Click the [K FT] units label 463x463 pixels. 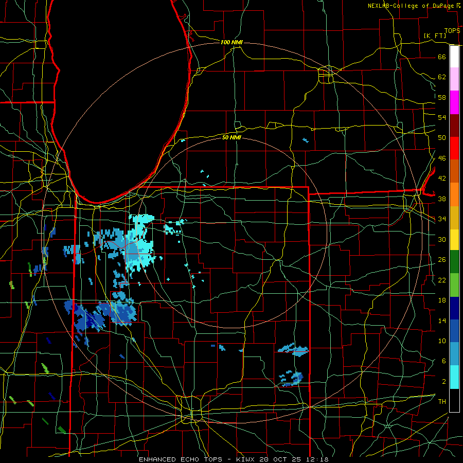435,35
